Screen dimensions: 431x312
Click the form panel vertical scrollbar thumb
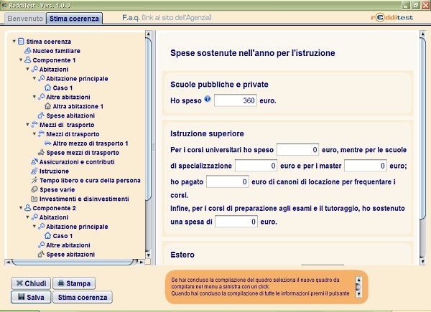(423, 127)
